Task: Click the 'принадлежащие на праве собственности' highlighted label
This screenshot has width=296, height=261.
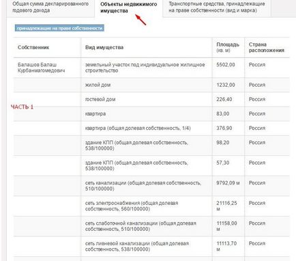Action: [59, 28]
